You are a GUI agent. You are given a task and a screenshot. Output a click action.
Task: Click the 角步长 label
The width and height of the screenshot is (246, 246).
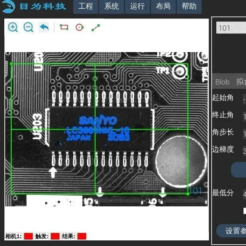click(x=223, y=132)
